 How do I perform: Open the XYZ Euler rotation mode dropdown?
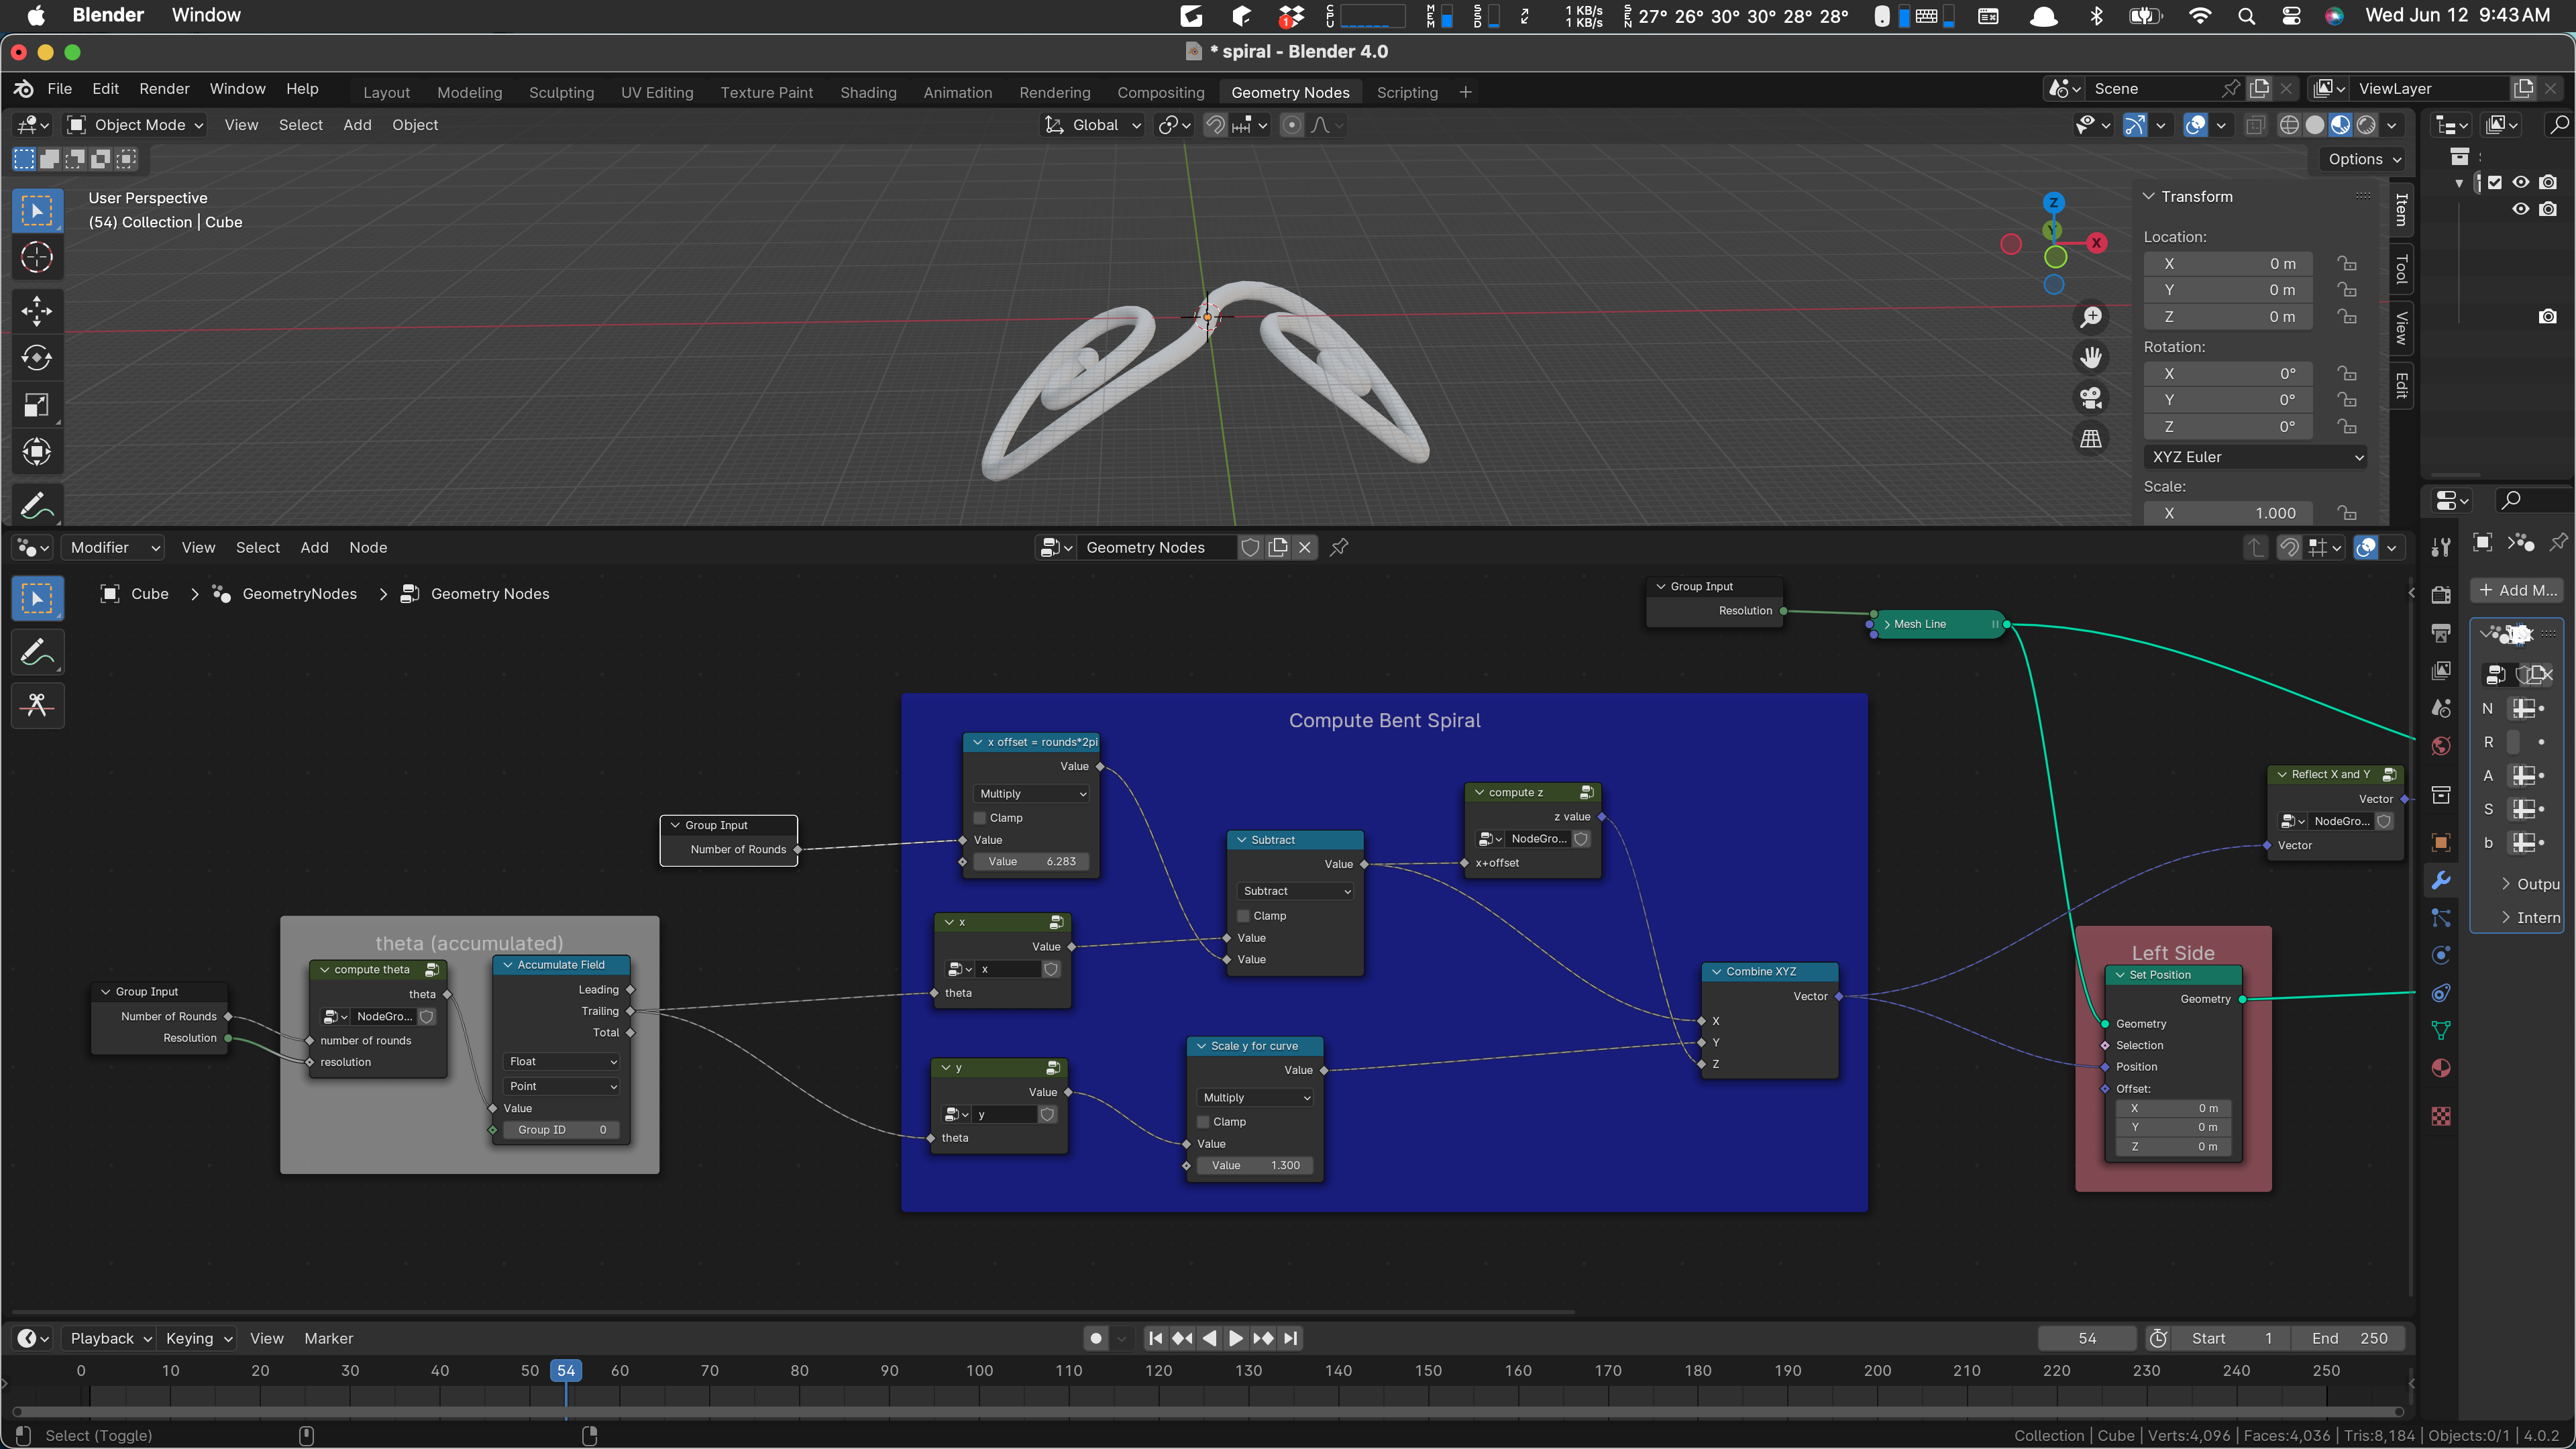click(2256, 457)
